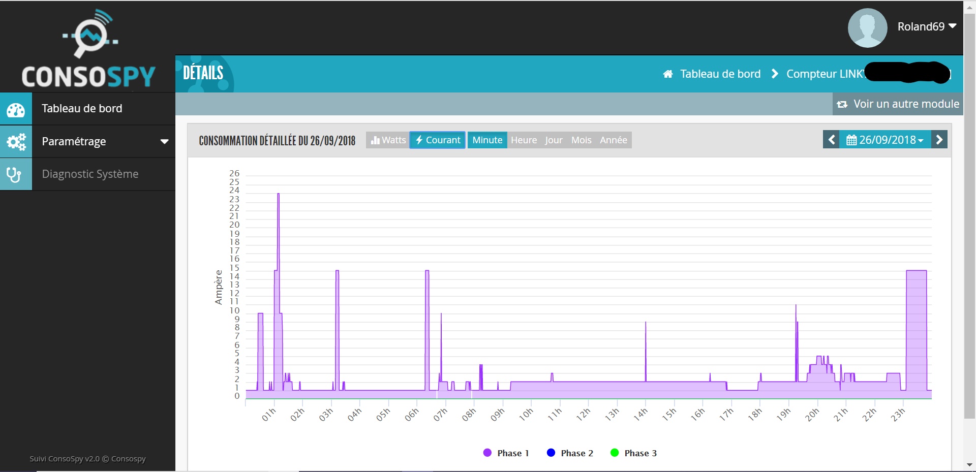Screen dimensions: 976x472
Task: Click the ConsoSpy logo
Action: point(88,49)
